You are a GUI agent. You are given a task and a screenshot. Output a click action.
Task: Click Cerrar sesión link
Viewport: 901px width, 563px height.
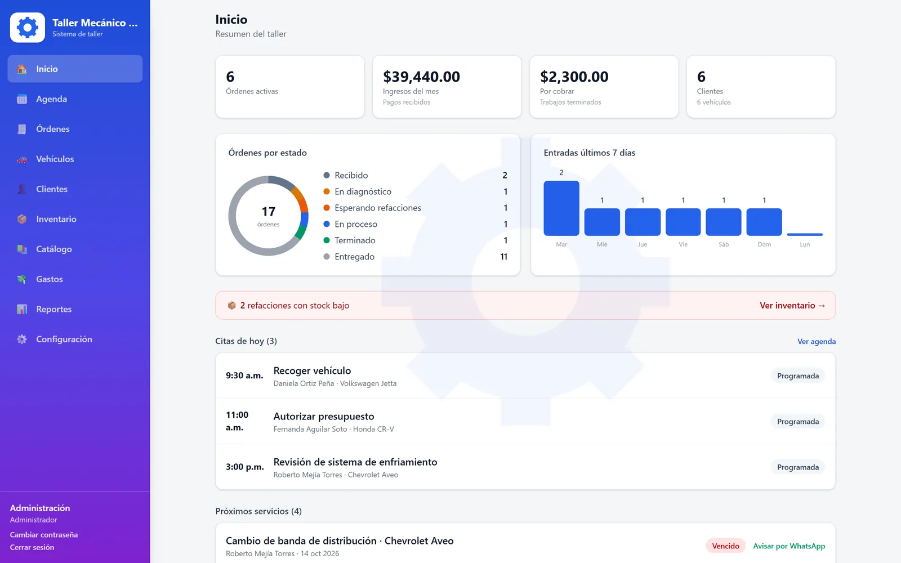[32, 547]
